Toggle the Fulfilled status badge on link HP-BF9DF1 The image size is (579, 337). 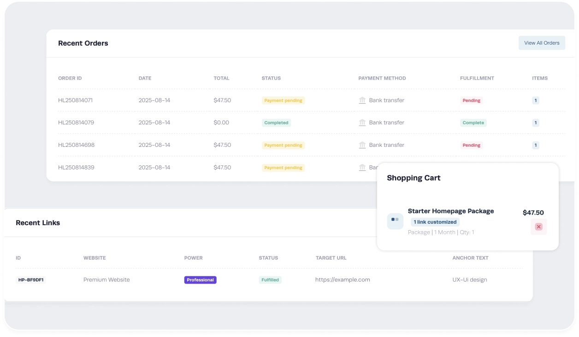(x=270, y=279)
